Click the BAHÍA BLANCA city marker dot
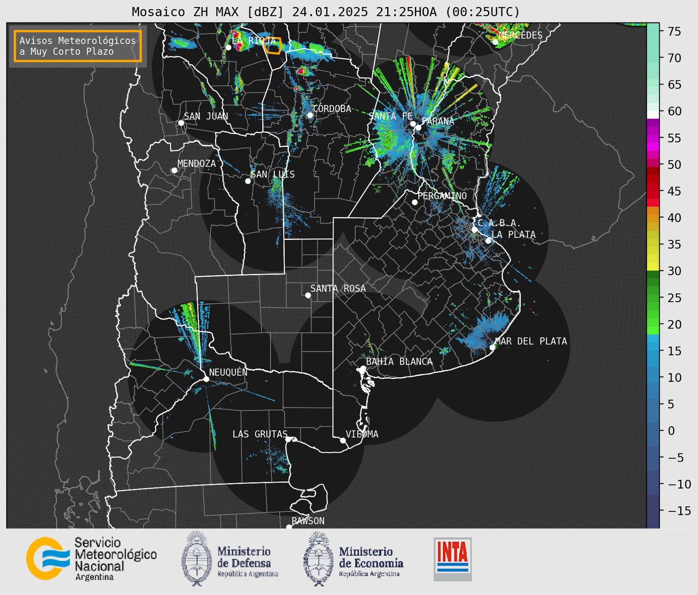 [x=363, y=368]
